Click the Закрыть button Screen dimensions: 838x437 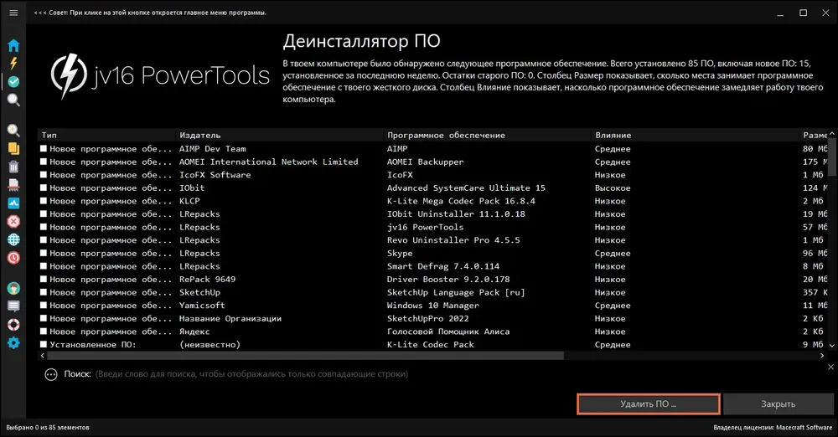779,404
